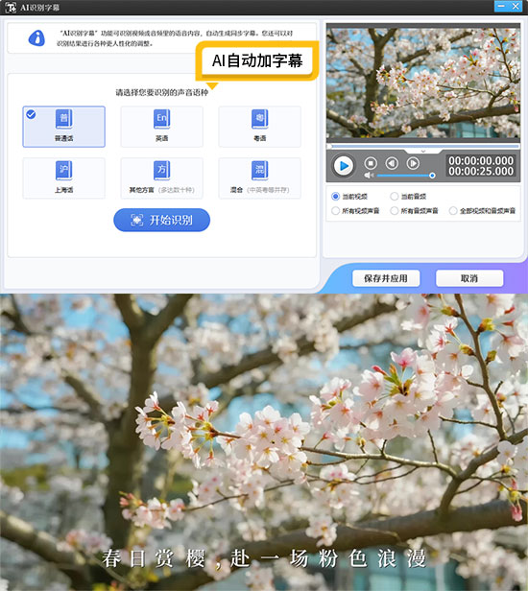Viewport: 528px width, 591px height.
Task: Close the AI识别字幕 window
Action: point(516,6)
